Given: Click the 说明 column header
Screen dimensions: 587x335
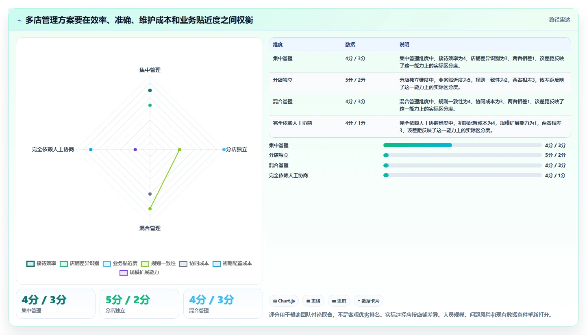Looking at the screenshot, I should pyautogui.click(x=404, y=44).
